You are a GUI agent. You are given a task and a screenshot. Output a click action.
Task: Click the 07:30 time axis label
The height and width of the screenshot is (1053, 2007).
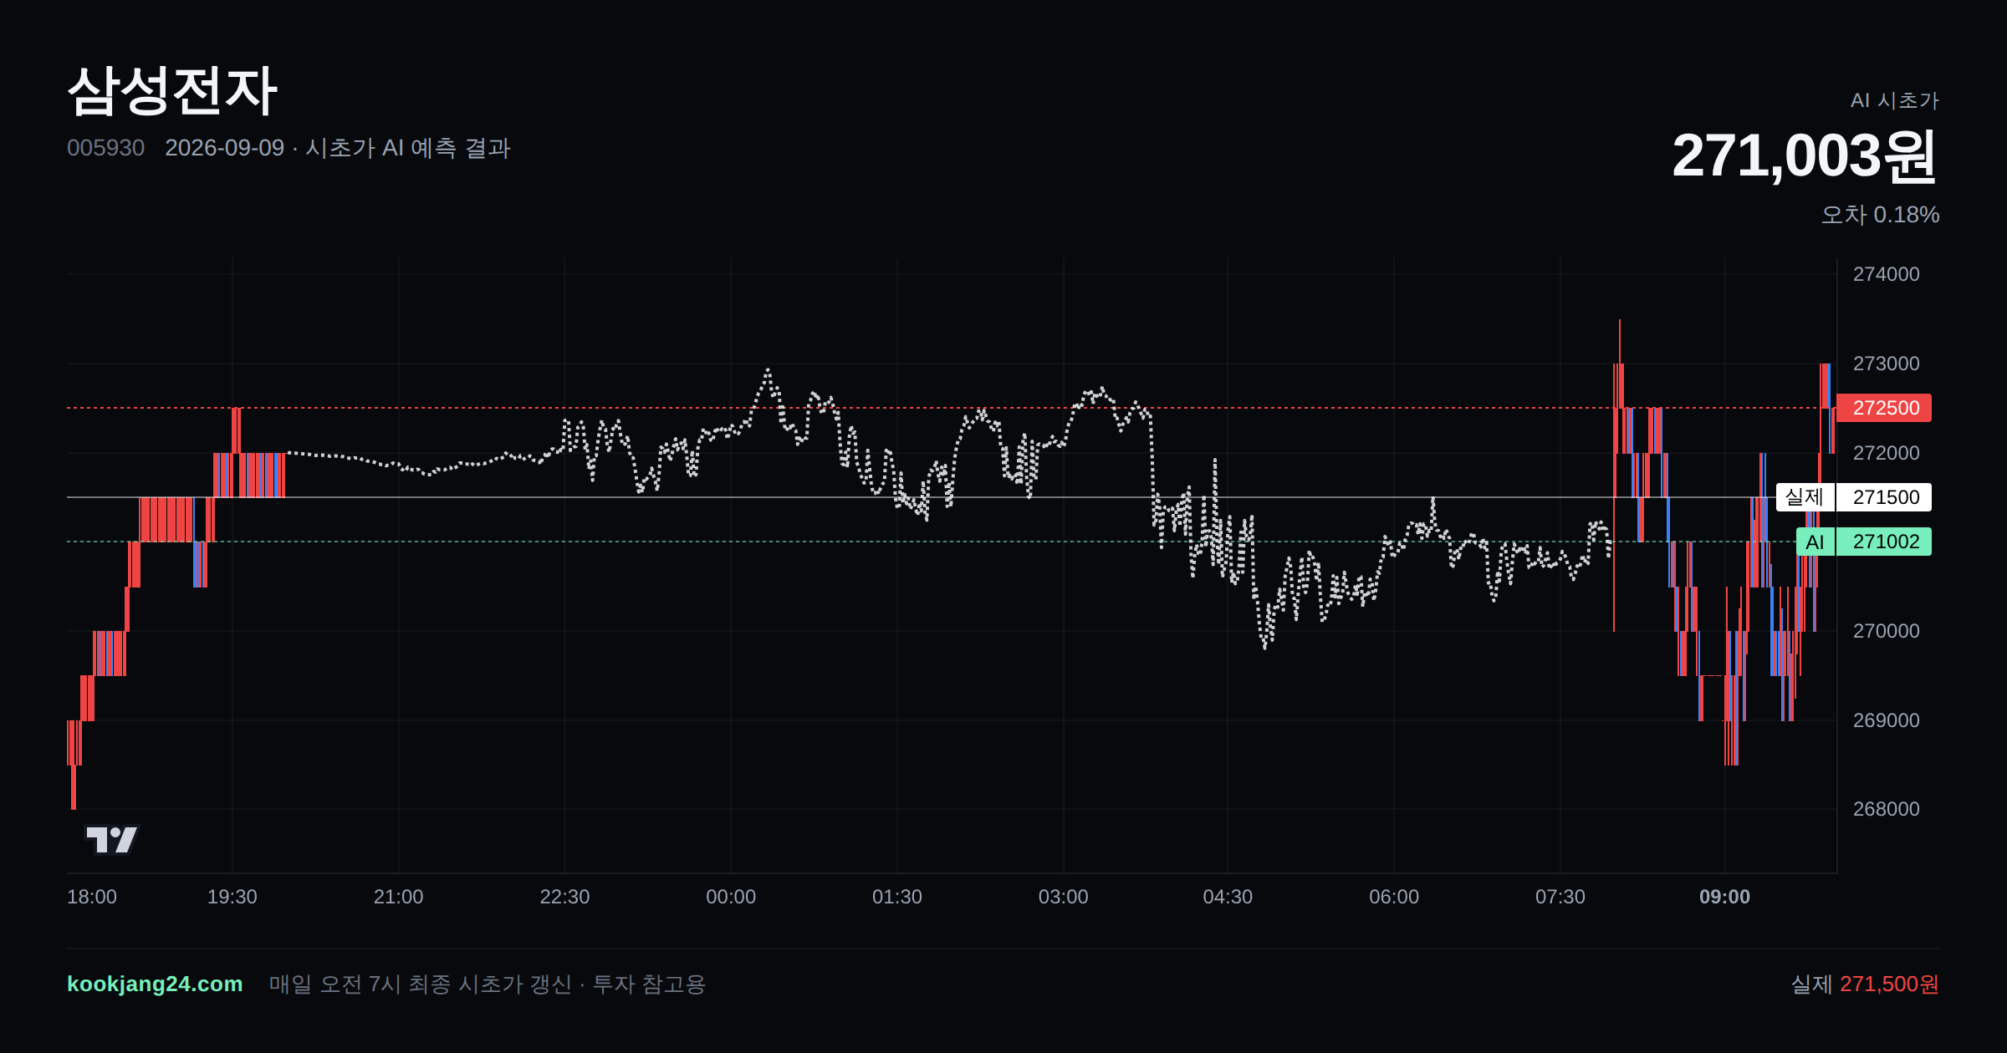tap(1560, 897)
